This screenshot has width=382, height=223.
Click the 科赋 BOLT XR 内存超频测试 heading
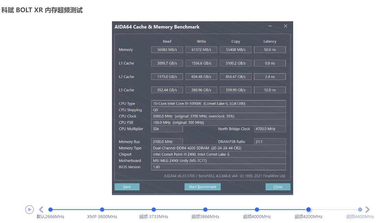click(42, 10)
